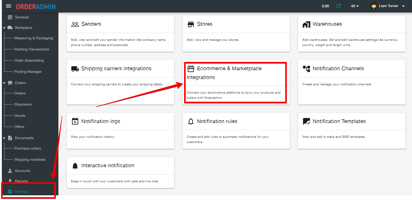Screen dimensions: 412x200
Task: Click the Shipping carriers truck icon
Action: (75, 69)
